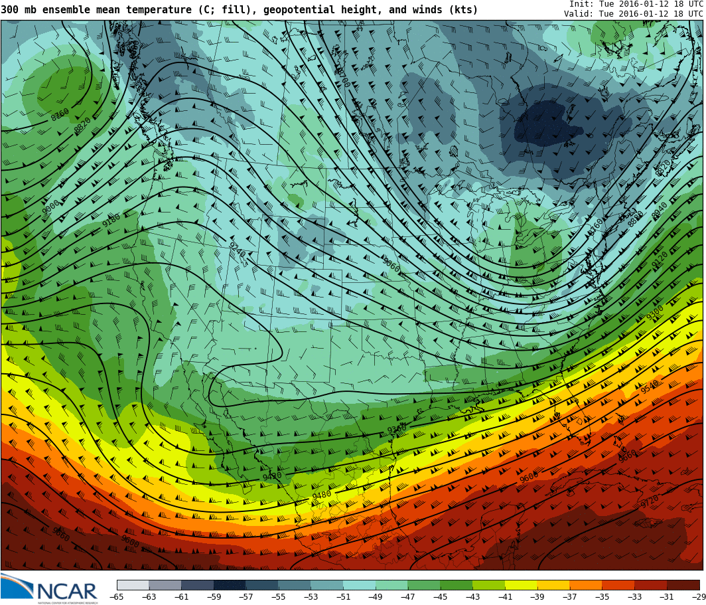Pick the light gray legend swatch between -65 and -63
The width and height of the screenshot is (706, 605).
(133, 585)
